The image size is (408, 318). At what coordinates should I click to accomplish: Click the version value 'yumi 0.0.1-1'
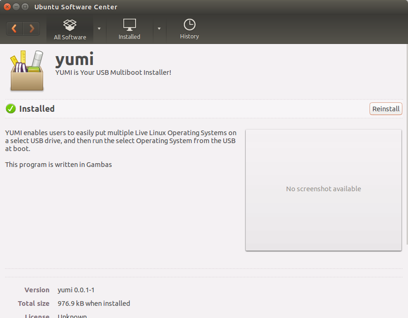pyautogui.click(x=76, y=290)
